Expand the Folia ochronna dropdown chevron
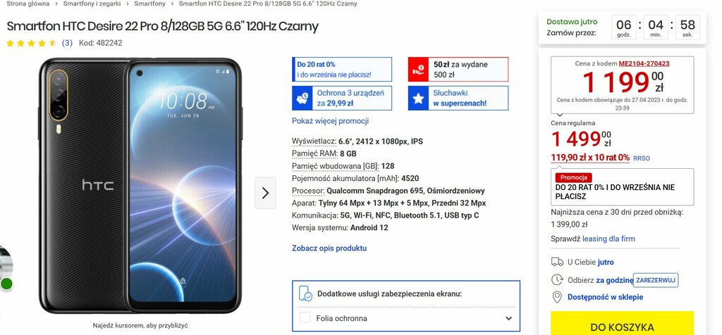Image resolution: width=722 pixels, height=335 pixels. 508,318
